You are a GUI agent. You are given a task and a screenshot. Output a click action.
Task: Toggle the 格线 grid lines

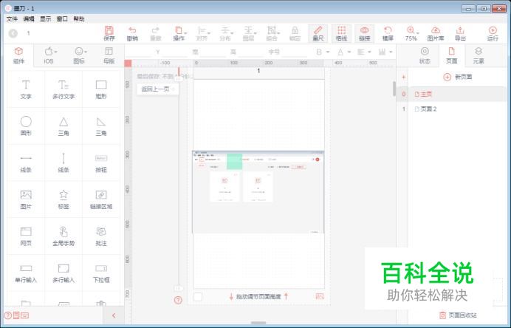(x=341, y=33)
